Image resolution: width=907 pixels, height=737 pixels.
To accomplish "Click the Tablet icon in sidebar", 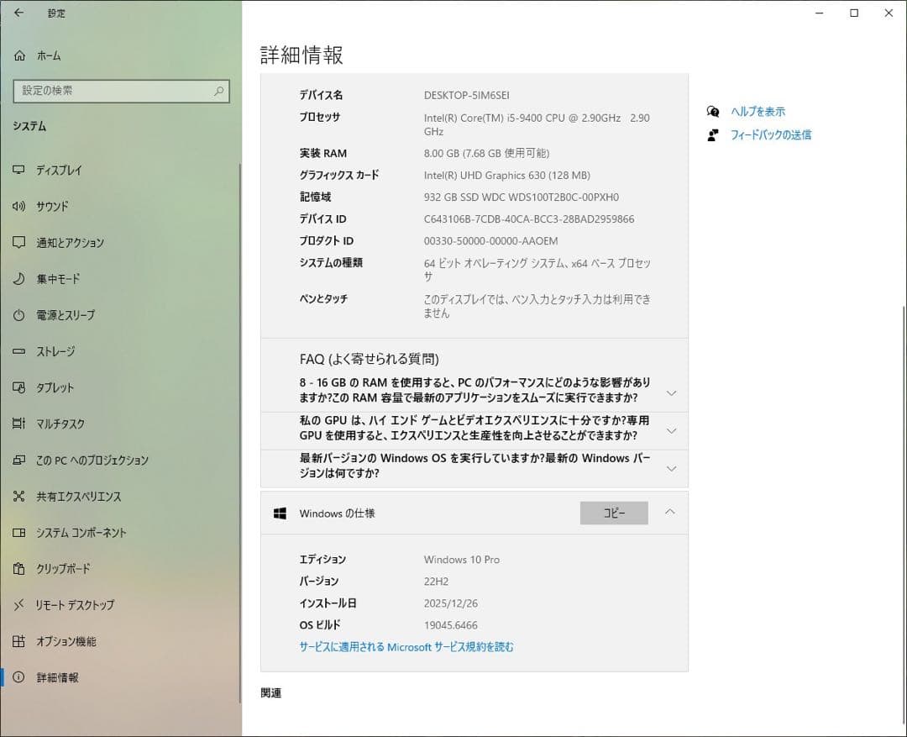I will (x=18, y=387).
